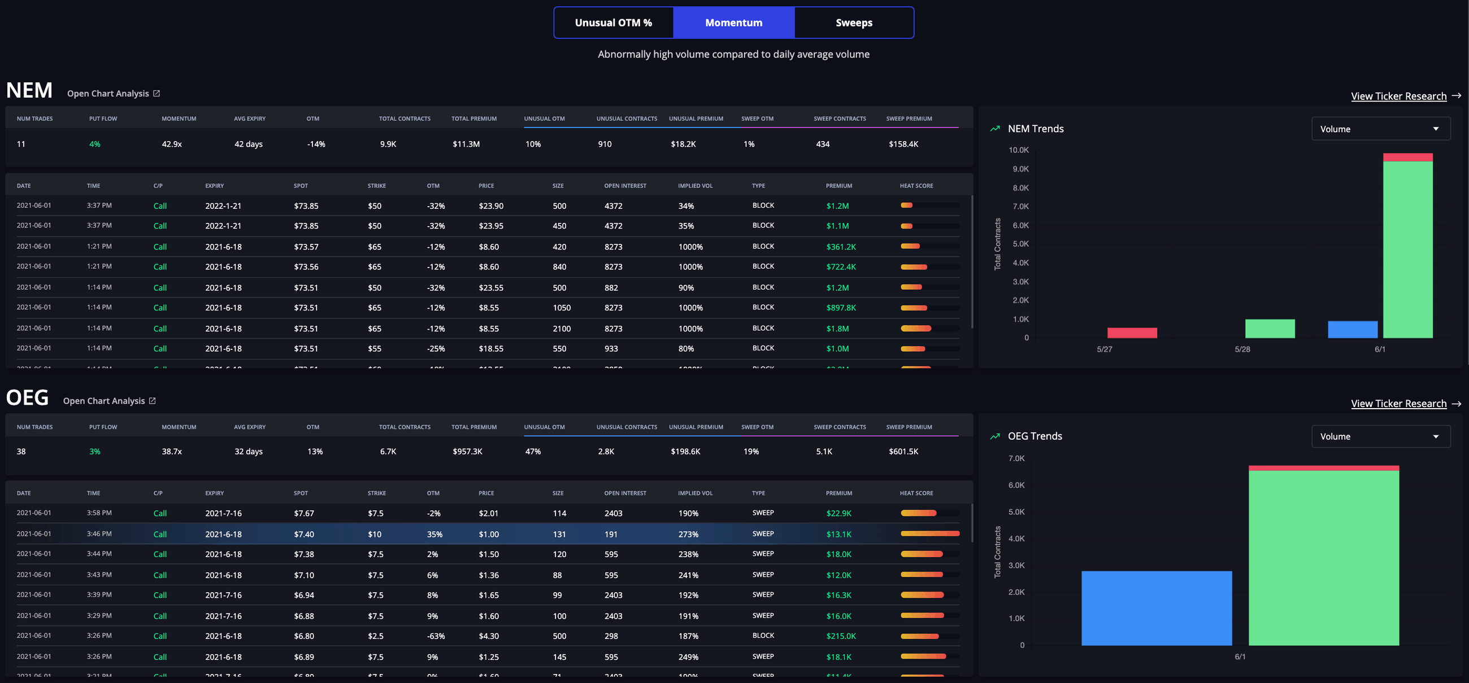Screen dimensions: 1469x683
Task: Open the OEG Trends Volume dropdown
Action: pos(1381,436)
